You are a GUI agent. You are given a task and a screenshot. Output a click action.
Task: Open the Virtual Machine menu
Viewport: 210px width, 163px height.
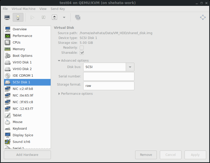24,9
